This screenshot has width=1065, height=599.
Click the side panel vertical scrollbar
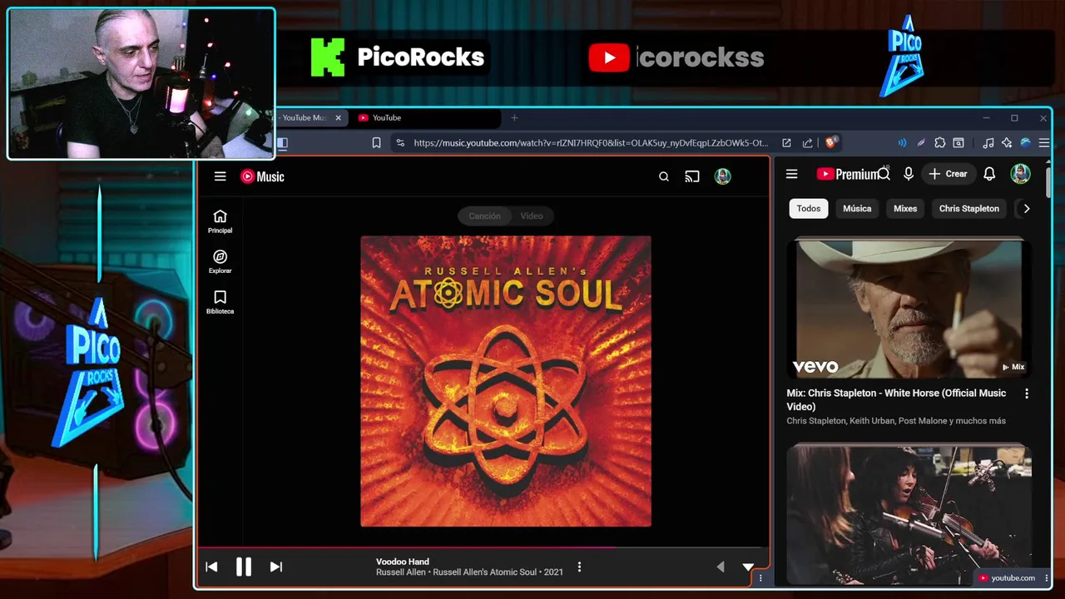pos(1048,183)
